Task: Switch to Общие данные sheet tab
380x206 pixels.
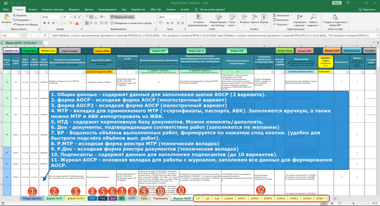Action: coord(32,198)
